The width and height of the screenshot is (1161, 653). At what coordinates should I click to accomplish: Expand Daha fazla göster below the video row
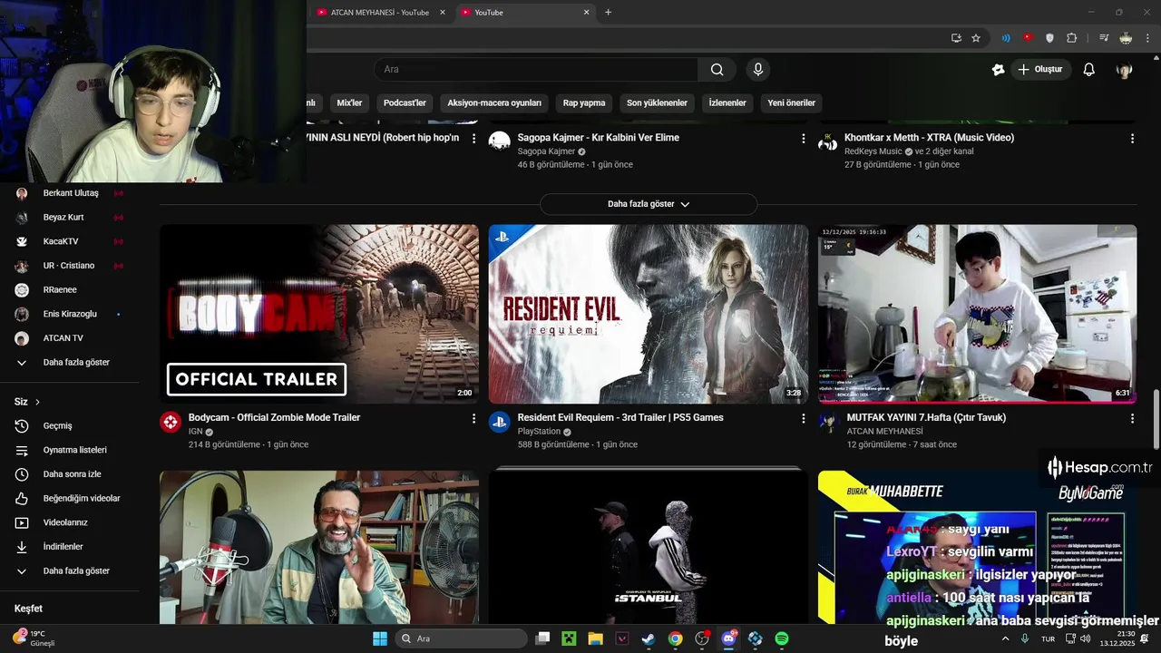click(x=649, y=204)
